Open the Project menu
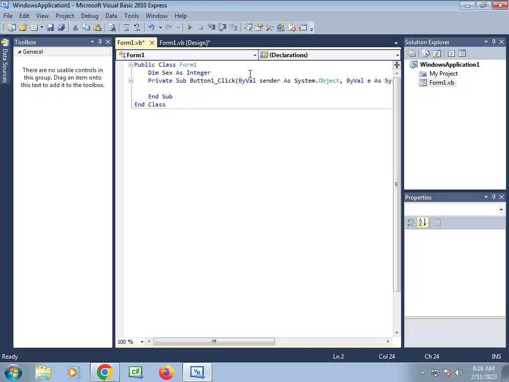This screenshot has height=382, width=509. [x=65, y=16]
